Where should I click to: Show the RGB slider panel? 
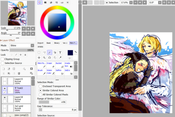coord(45,2)
